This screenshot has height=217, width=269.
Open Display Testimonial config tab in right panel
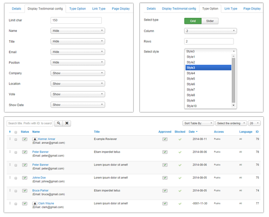click(179, 9)
